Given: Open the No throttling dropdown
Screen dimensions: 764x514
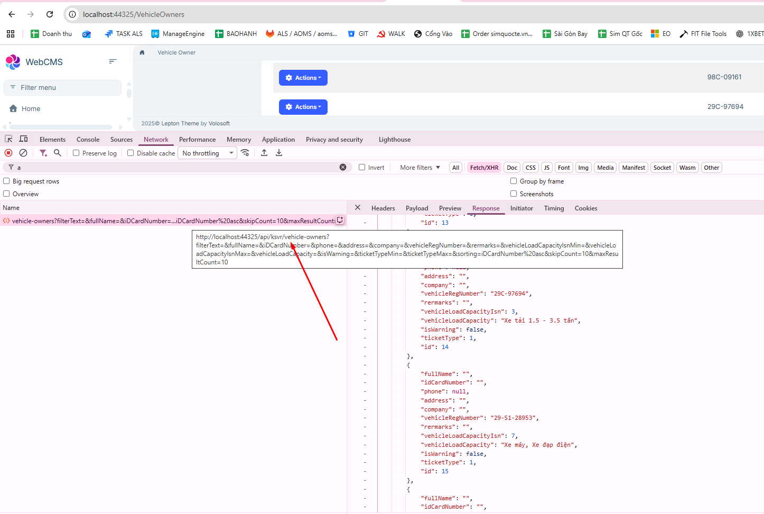Looking at the screenshot, I should tap(208, 153).
